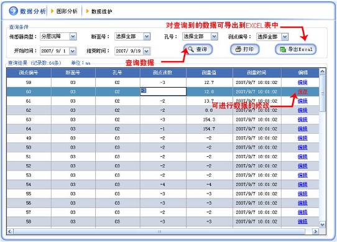Click the blue arrow icon beside 数据分析
The height and width of the screenshot is (242, 337).
coord(13,11)
